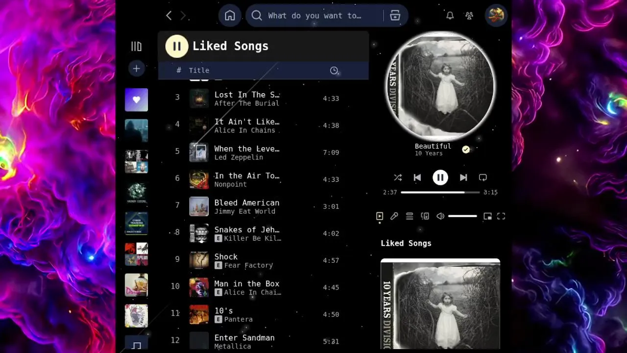This screenshot has width=627, height=353.
Task: Open the music note playlist in sidebar
Action: pos(136,343)
